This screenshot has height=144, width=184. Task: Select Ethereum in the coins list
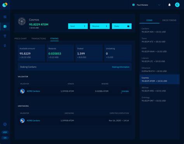[160, 70]
